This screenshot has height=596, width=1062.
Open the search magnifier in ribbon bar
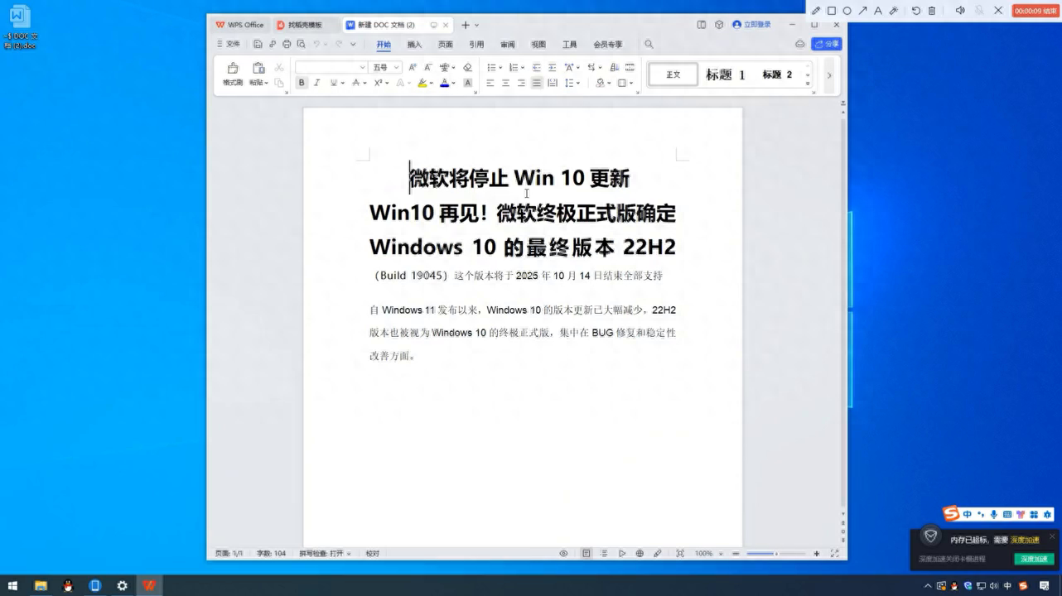coord(649,45)
